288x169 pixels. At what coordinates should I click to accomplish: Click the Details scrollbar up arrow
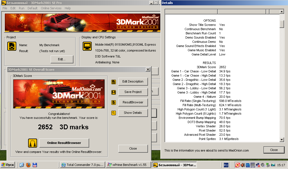282,12
